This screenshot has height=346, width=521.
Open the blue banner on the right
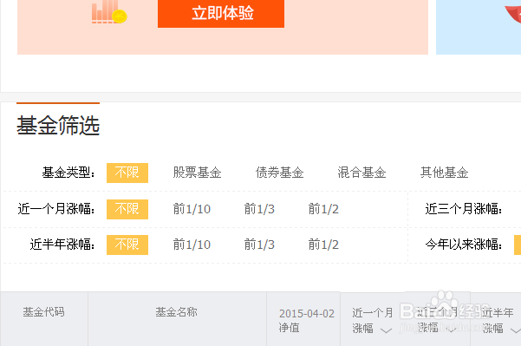pyautogui.click(x=479, y=27)
